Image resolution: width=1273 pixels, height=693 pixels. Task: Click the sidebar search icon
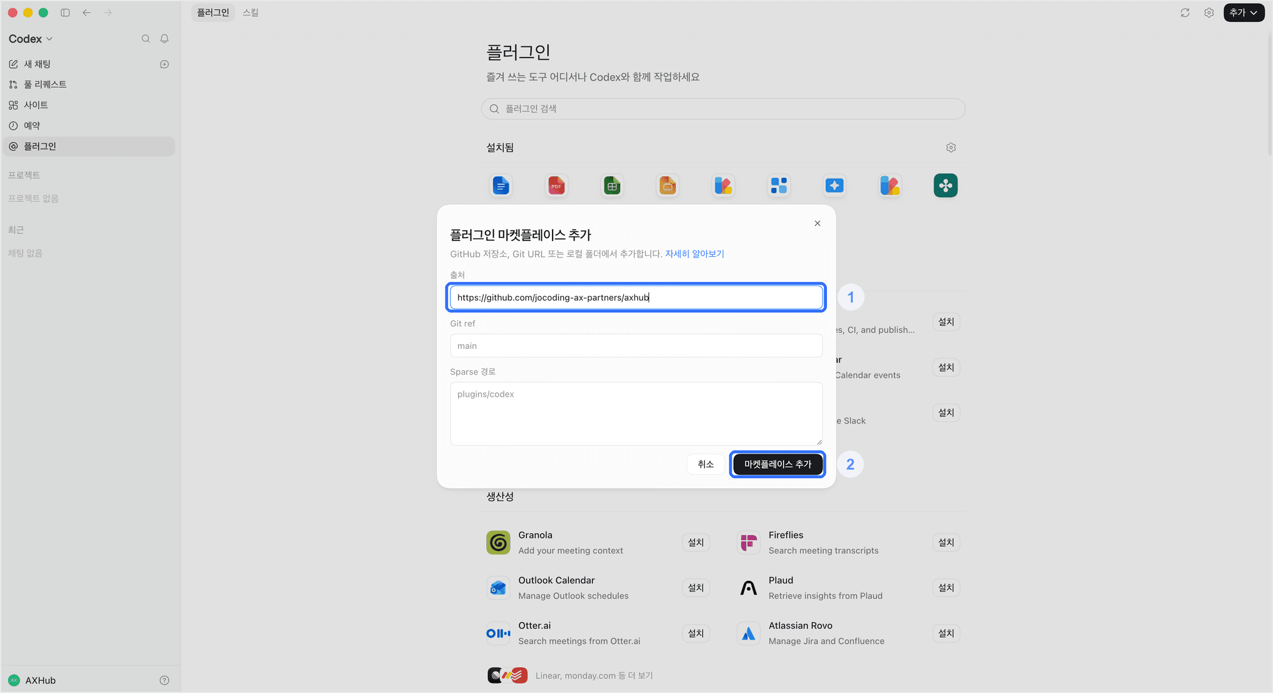(x=146, y=39)
